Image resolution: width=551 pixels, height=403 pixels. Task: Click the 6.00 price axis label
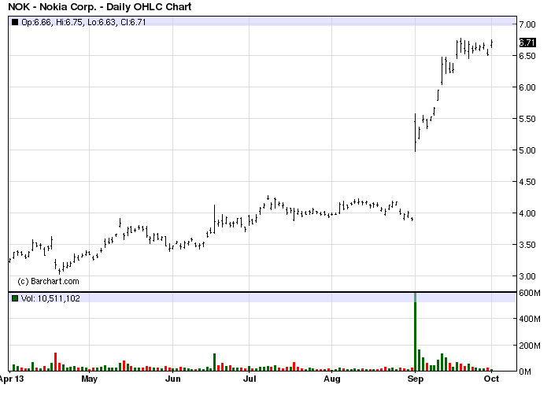[x=527, y=87]
